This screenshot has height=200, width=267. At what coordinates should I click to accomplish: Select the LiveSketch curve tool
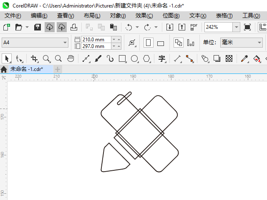(110, 58)
